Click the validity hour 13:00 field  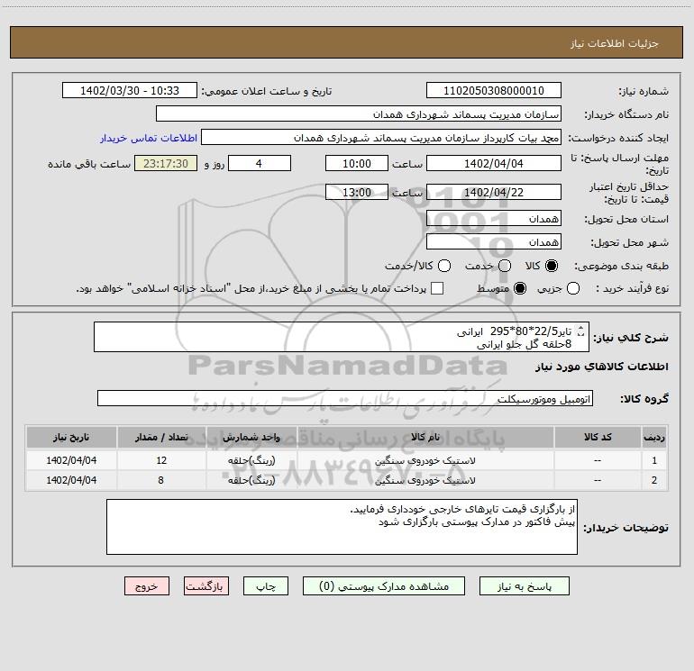(357, 192)
